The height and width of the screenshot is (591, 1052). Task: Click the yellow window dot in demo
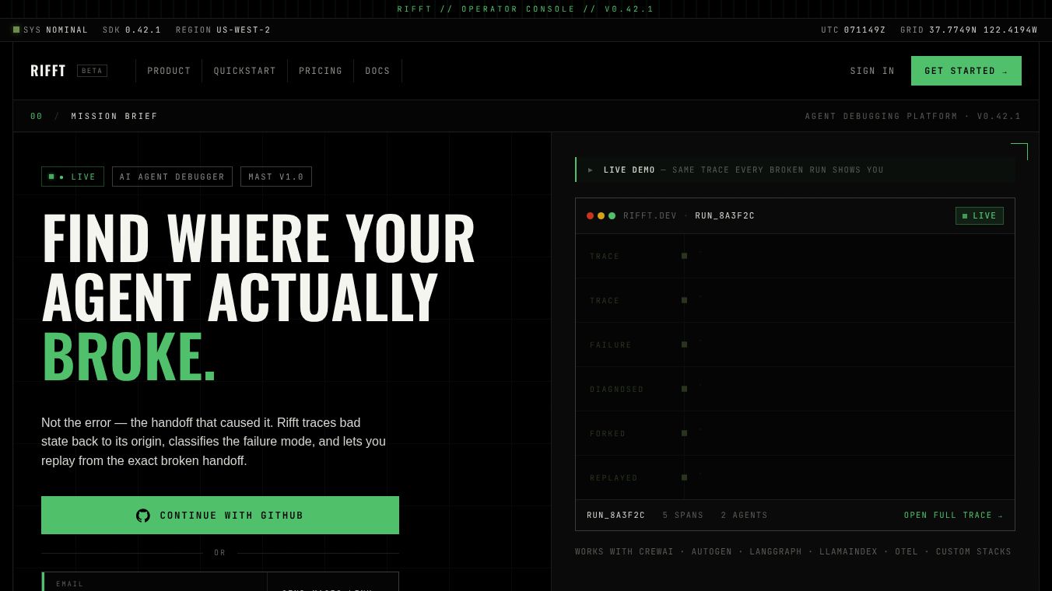601,215
